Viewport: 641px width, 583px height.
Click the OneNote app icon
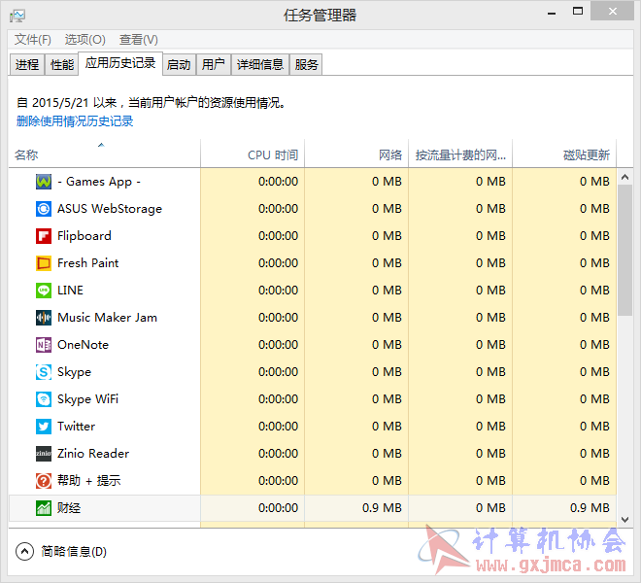pyautogui.click(x=44, y=345)
